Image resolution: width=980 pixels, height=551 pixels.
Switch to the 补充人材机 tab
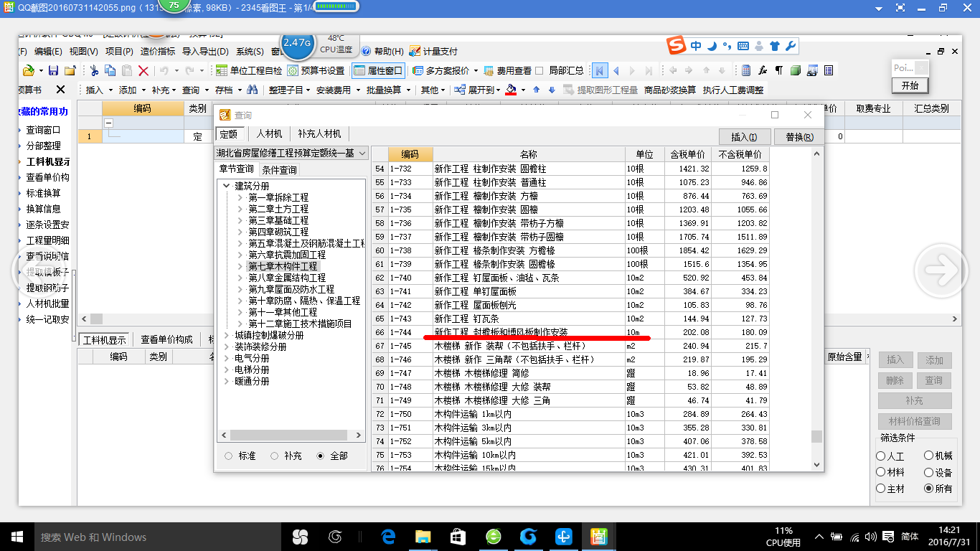(x=319, y=133)
